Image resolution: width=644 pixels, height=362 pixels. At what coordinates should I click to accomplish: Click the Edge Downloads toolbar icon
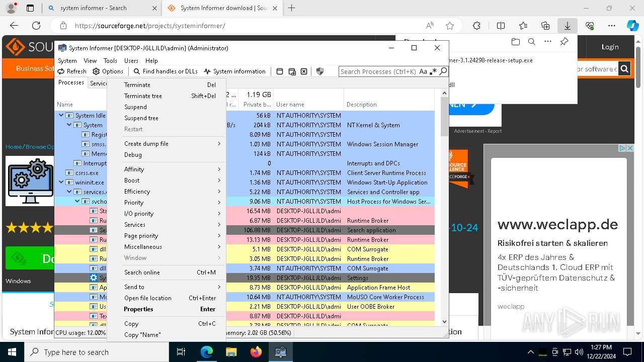click(567, 26)
